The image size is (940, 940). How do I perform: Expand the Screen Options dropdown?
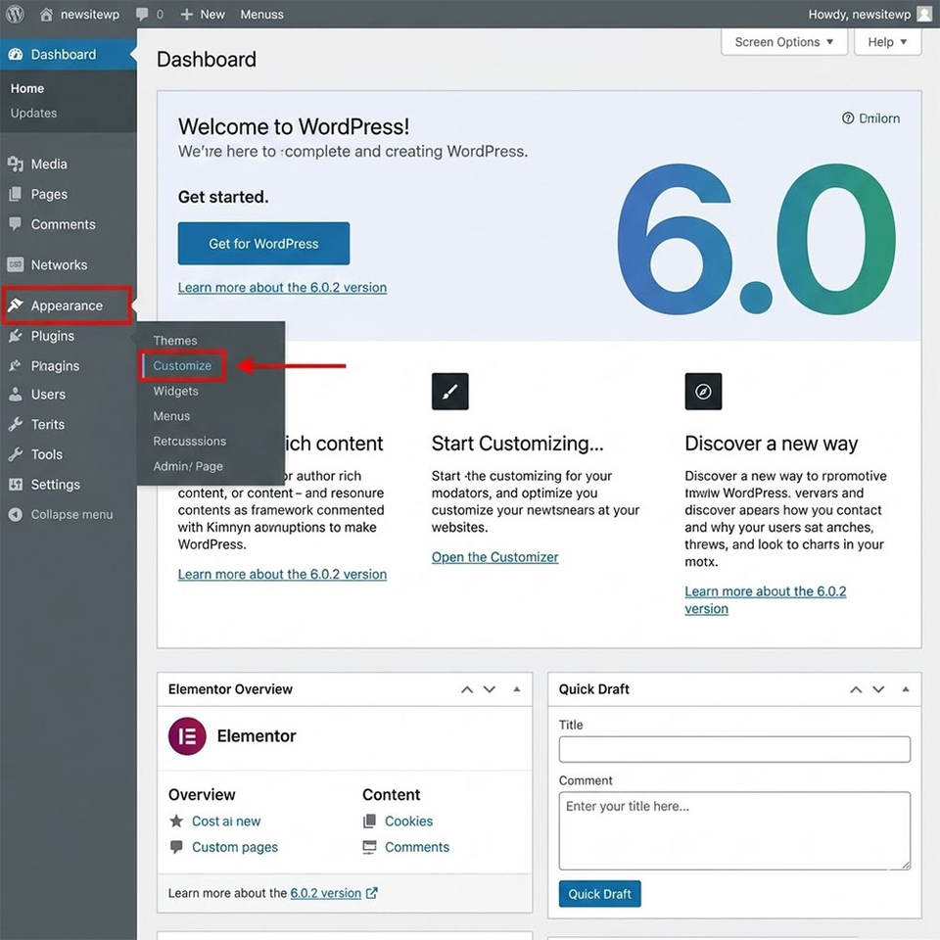coord(784,42)
